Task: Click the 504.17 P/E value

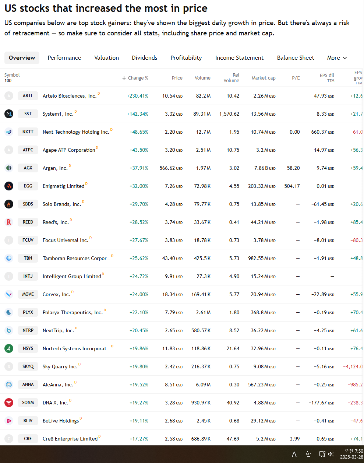Action: click(292, 186)
